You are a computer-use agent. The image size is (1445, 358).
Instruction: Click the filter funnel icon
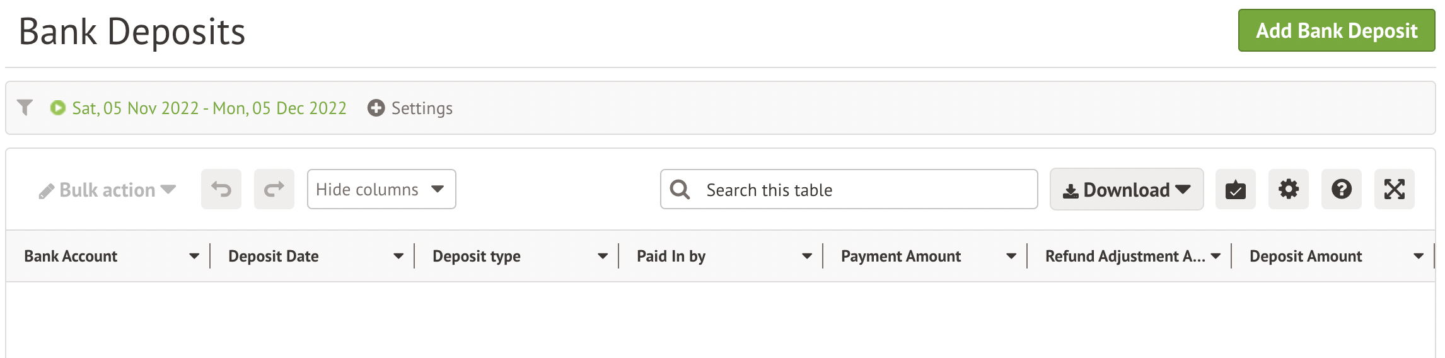click(25, 108)
